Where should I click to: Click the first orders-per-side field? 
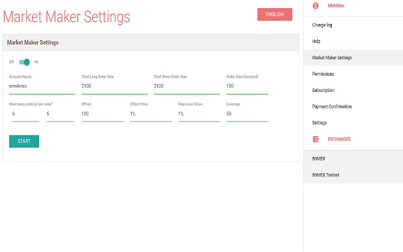(26, 114)
